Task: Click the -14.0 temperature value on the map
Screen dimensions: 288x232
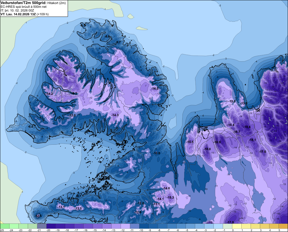Action: [x=166, y=188]
